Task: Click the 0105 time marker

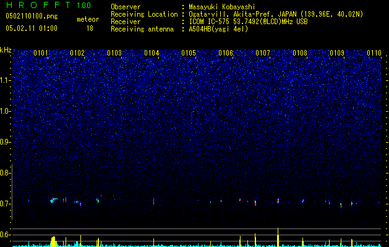Action: (x=189, y=53)
